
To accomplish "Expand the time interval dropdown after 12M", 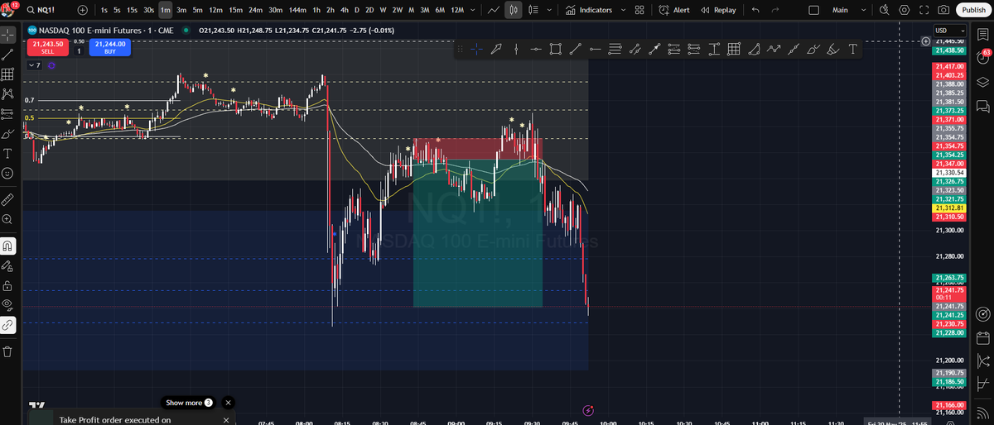I will [x=472, y=10].
